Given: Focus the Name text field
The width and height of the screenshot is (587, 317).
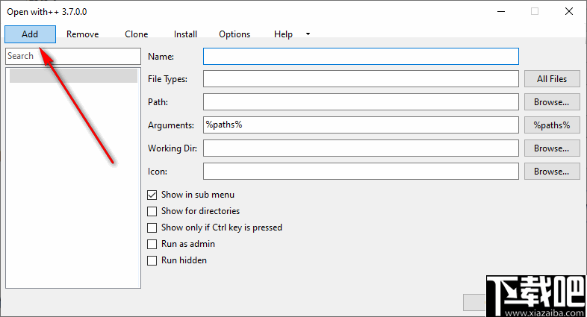Looking at the screenshot, I should point(361,56).
